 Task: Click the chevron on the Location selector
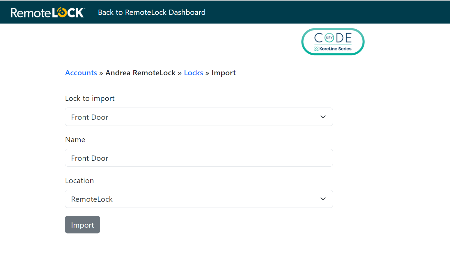pyautogui.click(x=323, y=199)
